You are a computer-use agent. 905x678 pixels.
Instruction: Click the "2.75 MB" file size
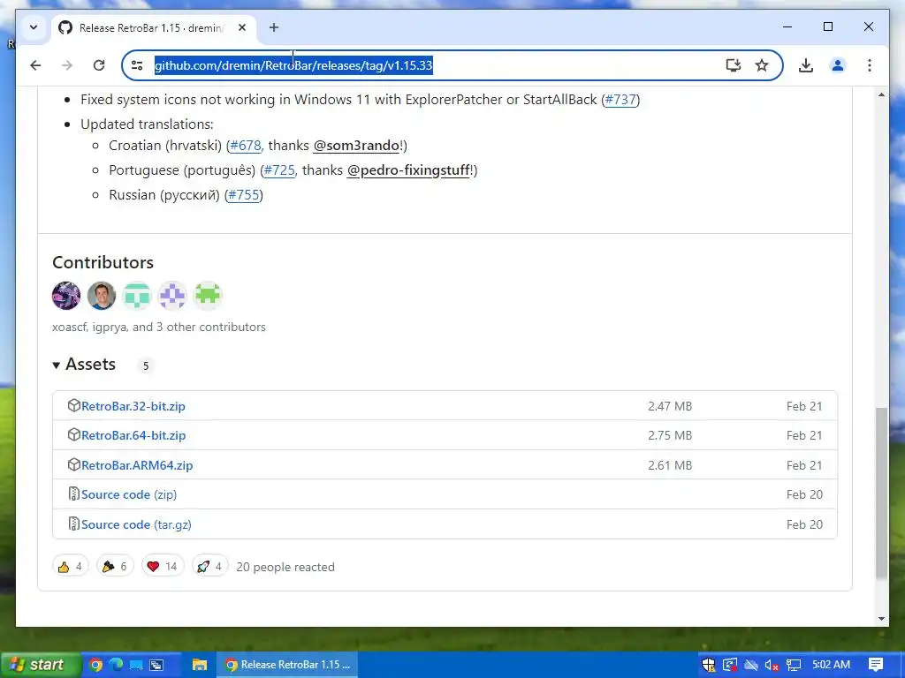click(670, 436)
